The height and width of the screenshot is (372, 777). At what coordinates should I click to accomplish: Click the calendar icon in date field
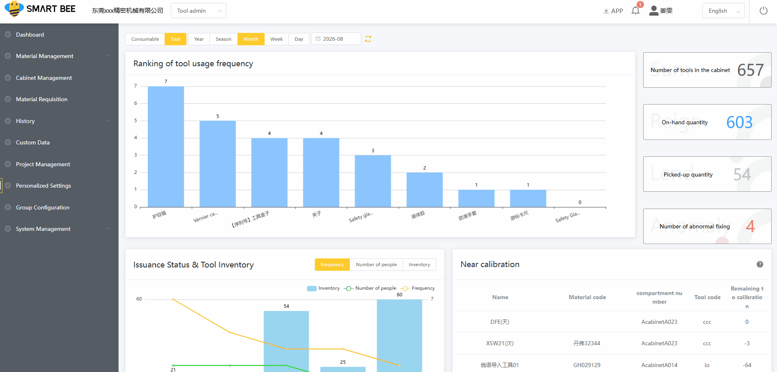pyautogui.click(x=318, y=39)
